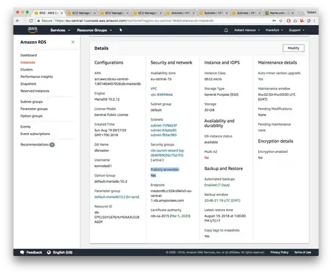The width and height of the screenshot is (332, 275).
Task: Open Clusters in the sidebar
Action: point(26,69)
